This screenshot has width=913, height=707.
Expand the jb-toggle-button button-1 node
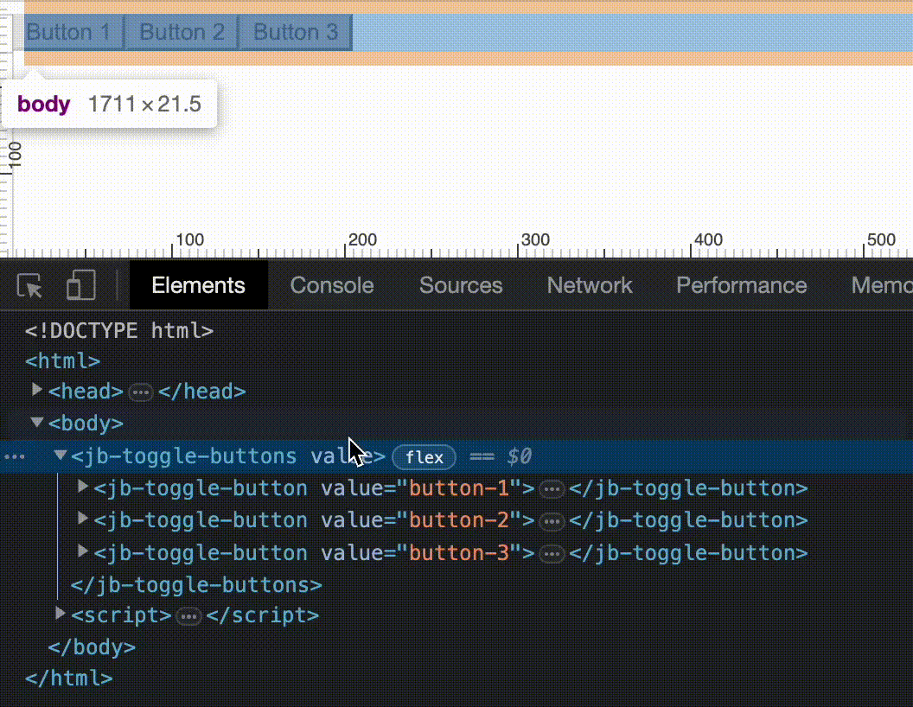[x=81, y=487]
